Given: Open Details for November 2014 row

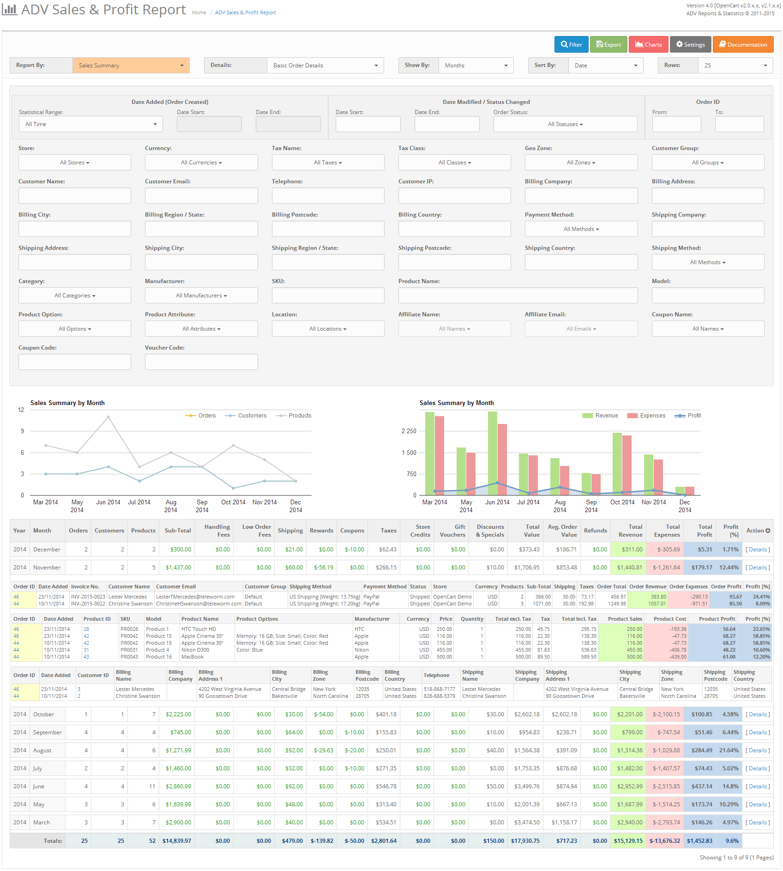Looking at the screenshot, I should (x=758, y=568).
